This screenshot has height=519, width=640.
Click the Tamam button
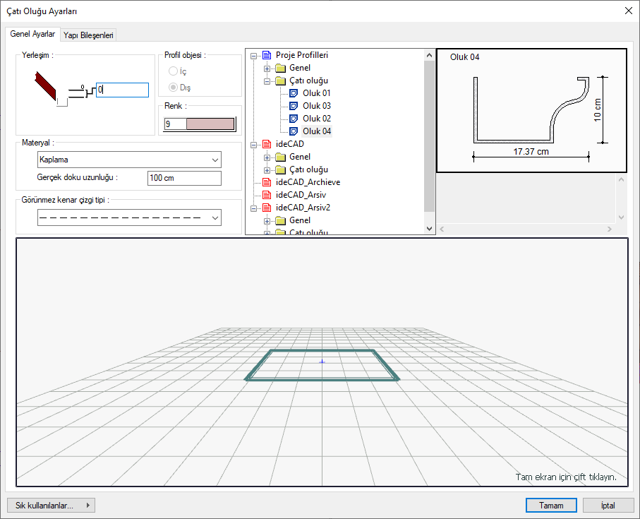click(551, 506)
